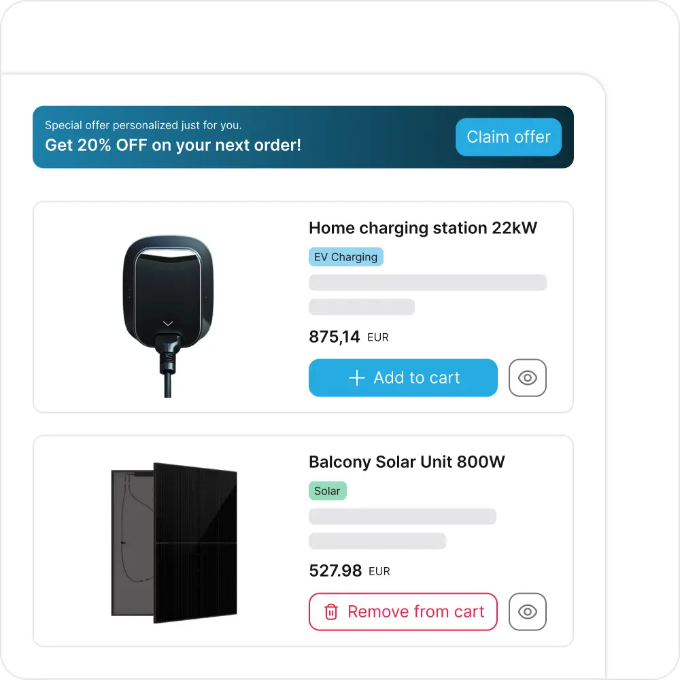Viewport: 680px width, 680px height.
Task: Toggle the eye icon for Home charging station
Action: coord(527,377)
